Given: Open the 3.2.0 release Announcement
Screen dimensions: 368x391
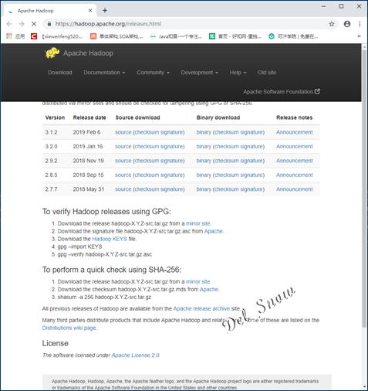Looking at the screenshot, I should pos(295,147).
